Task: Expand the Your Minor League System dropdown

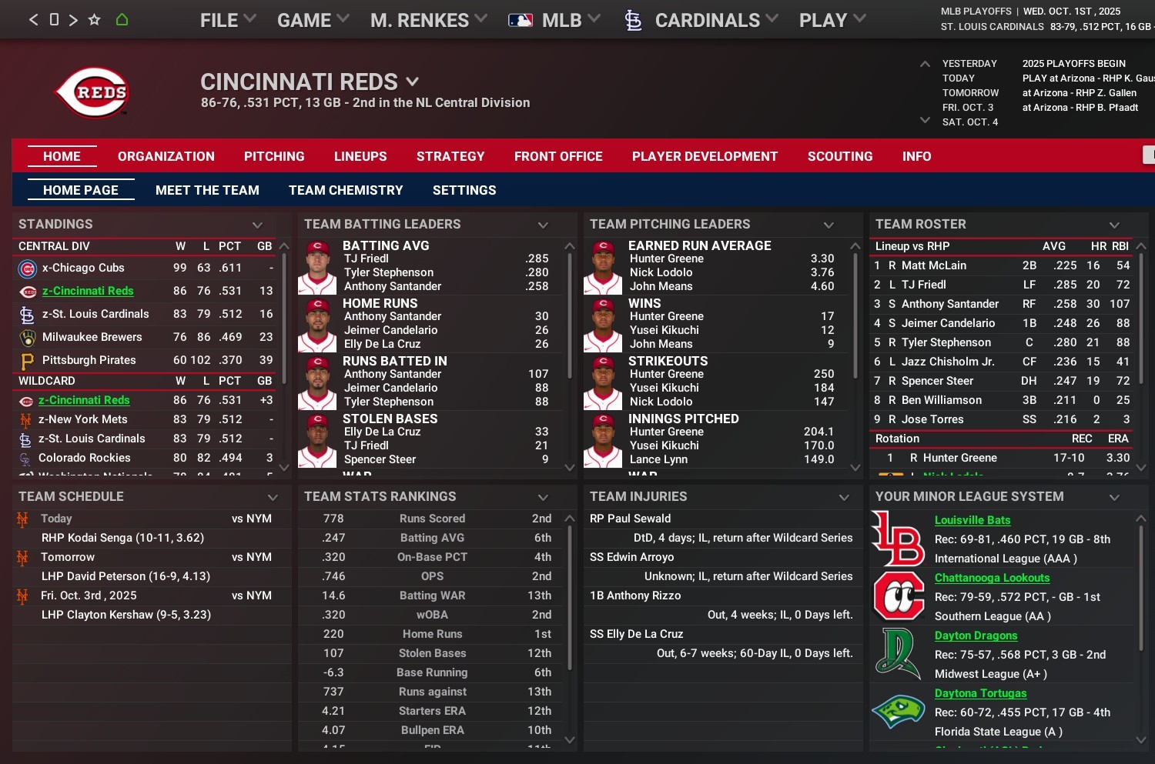Action: coord(1114,497)
